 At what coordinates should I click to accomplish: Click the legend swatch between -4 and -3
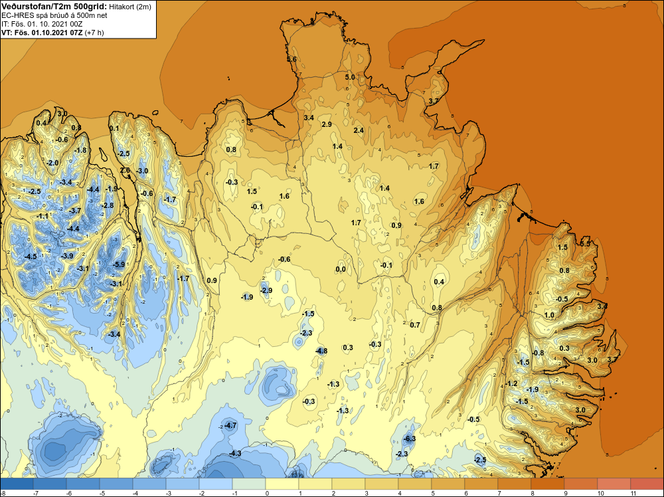coord(149,484)
